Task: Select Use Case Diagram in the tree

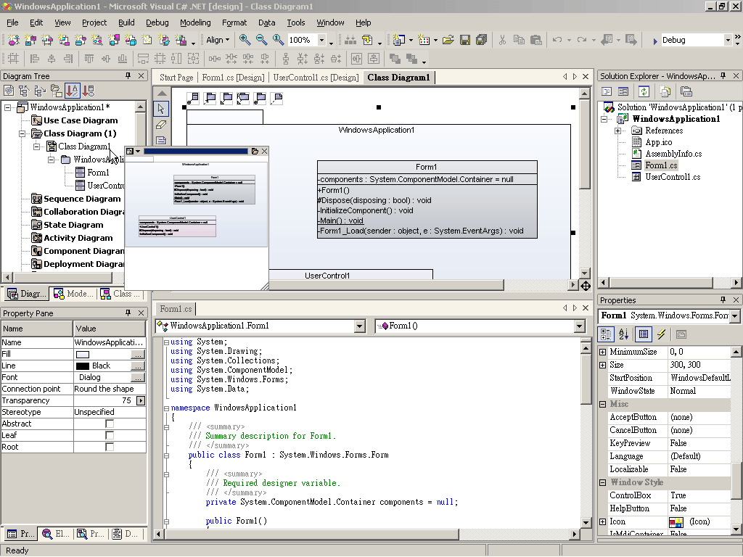Action: point(81,120)
